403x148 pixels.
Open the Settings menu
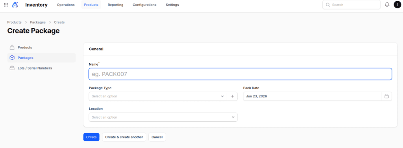(x=172, y=5)
